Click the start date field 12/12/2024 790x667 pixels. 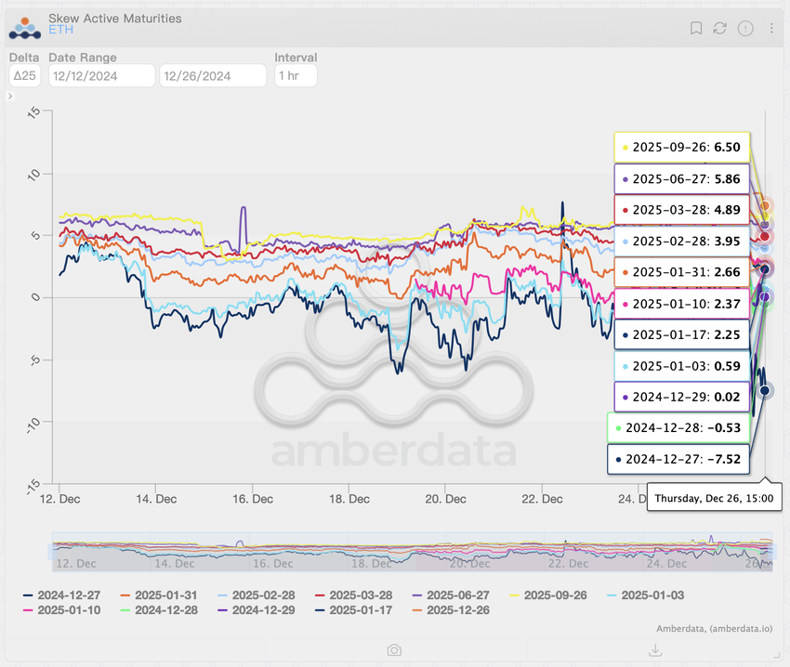click(x=101, y=75)
